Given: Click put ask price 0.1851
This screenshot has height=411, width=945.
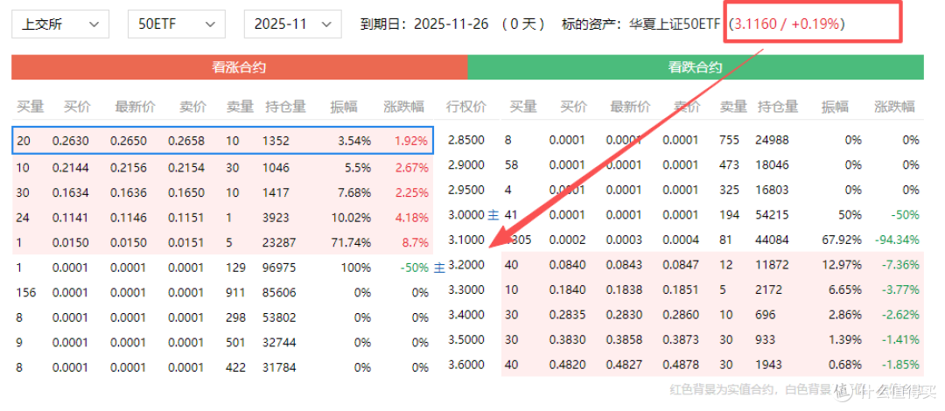Looking at the screenshot, I should point(681,289).
